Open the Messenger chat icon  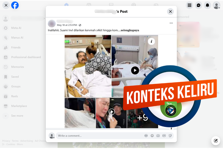point(199,5)
